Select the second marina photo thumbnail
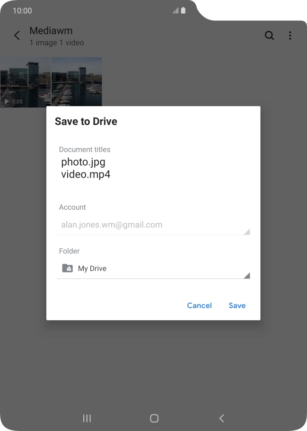The width and height of the screenshot is (307, 431). click(77, 82)
